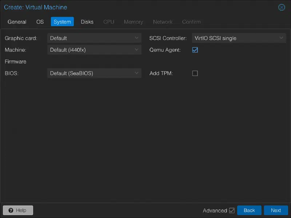This screenshot has width=291, height=218.
Task: Click the Graphic card label
Action: 21,38
